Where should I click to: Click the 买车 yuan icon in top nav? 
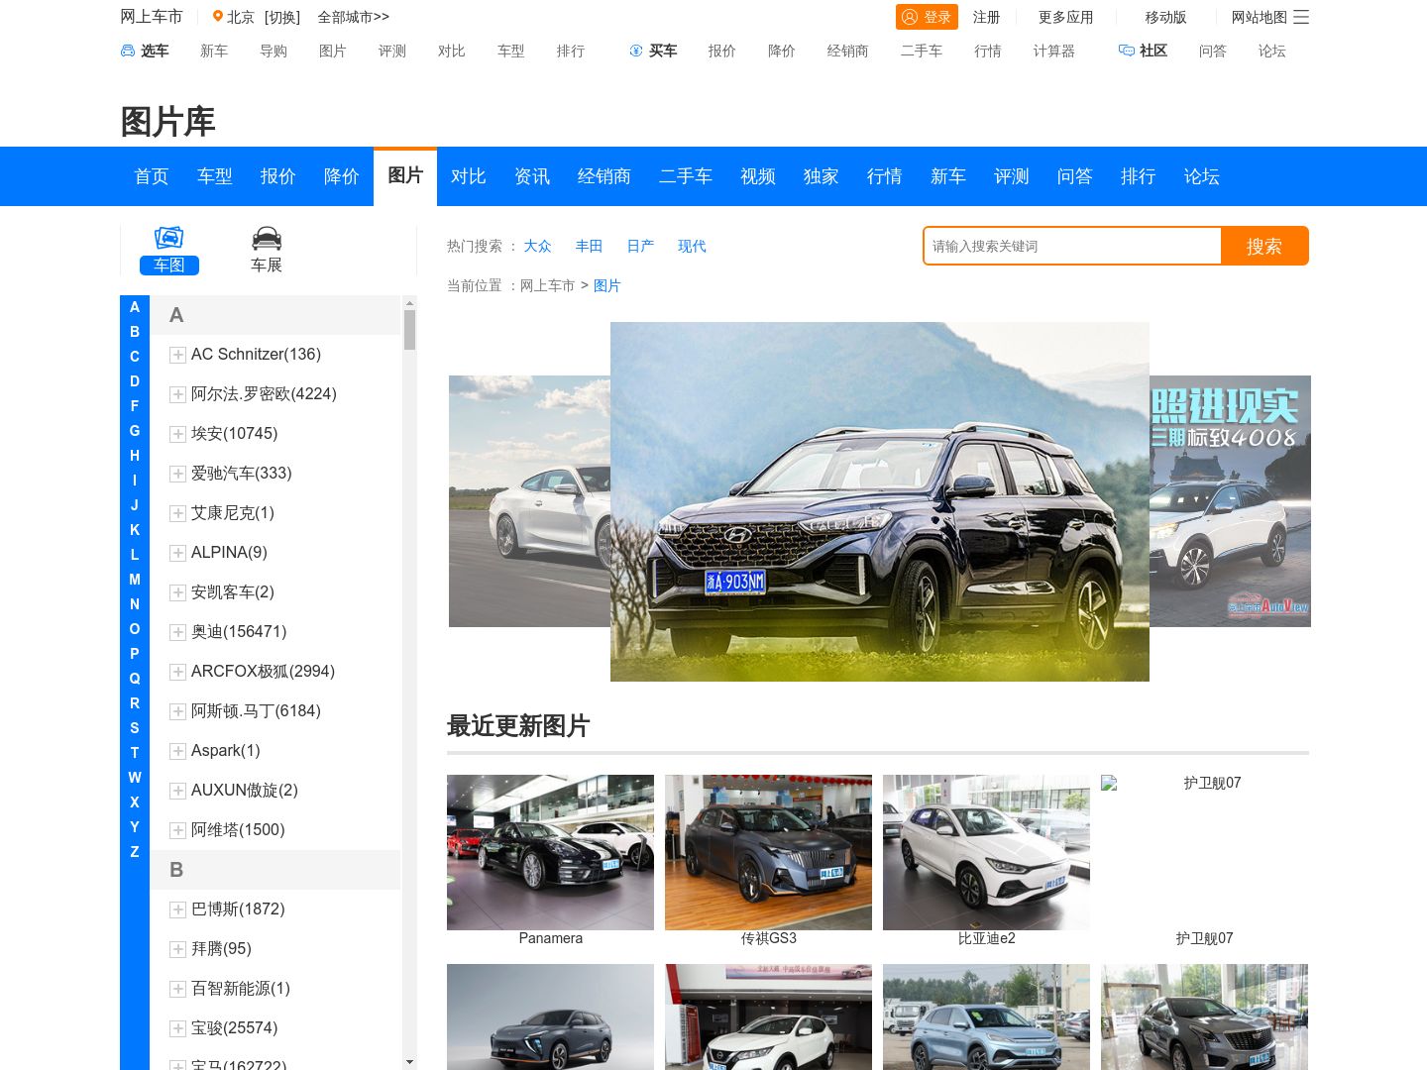pos(636,51)
